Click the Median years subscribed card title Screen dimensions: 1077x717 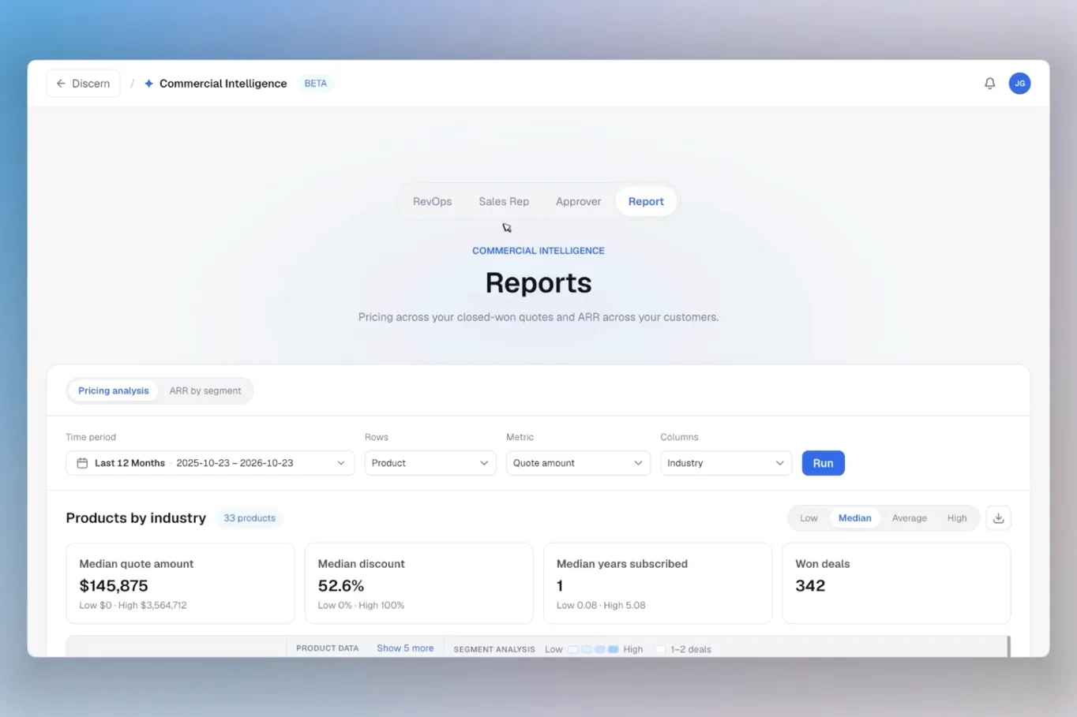pos(622,564)
